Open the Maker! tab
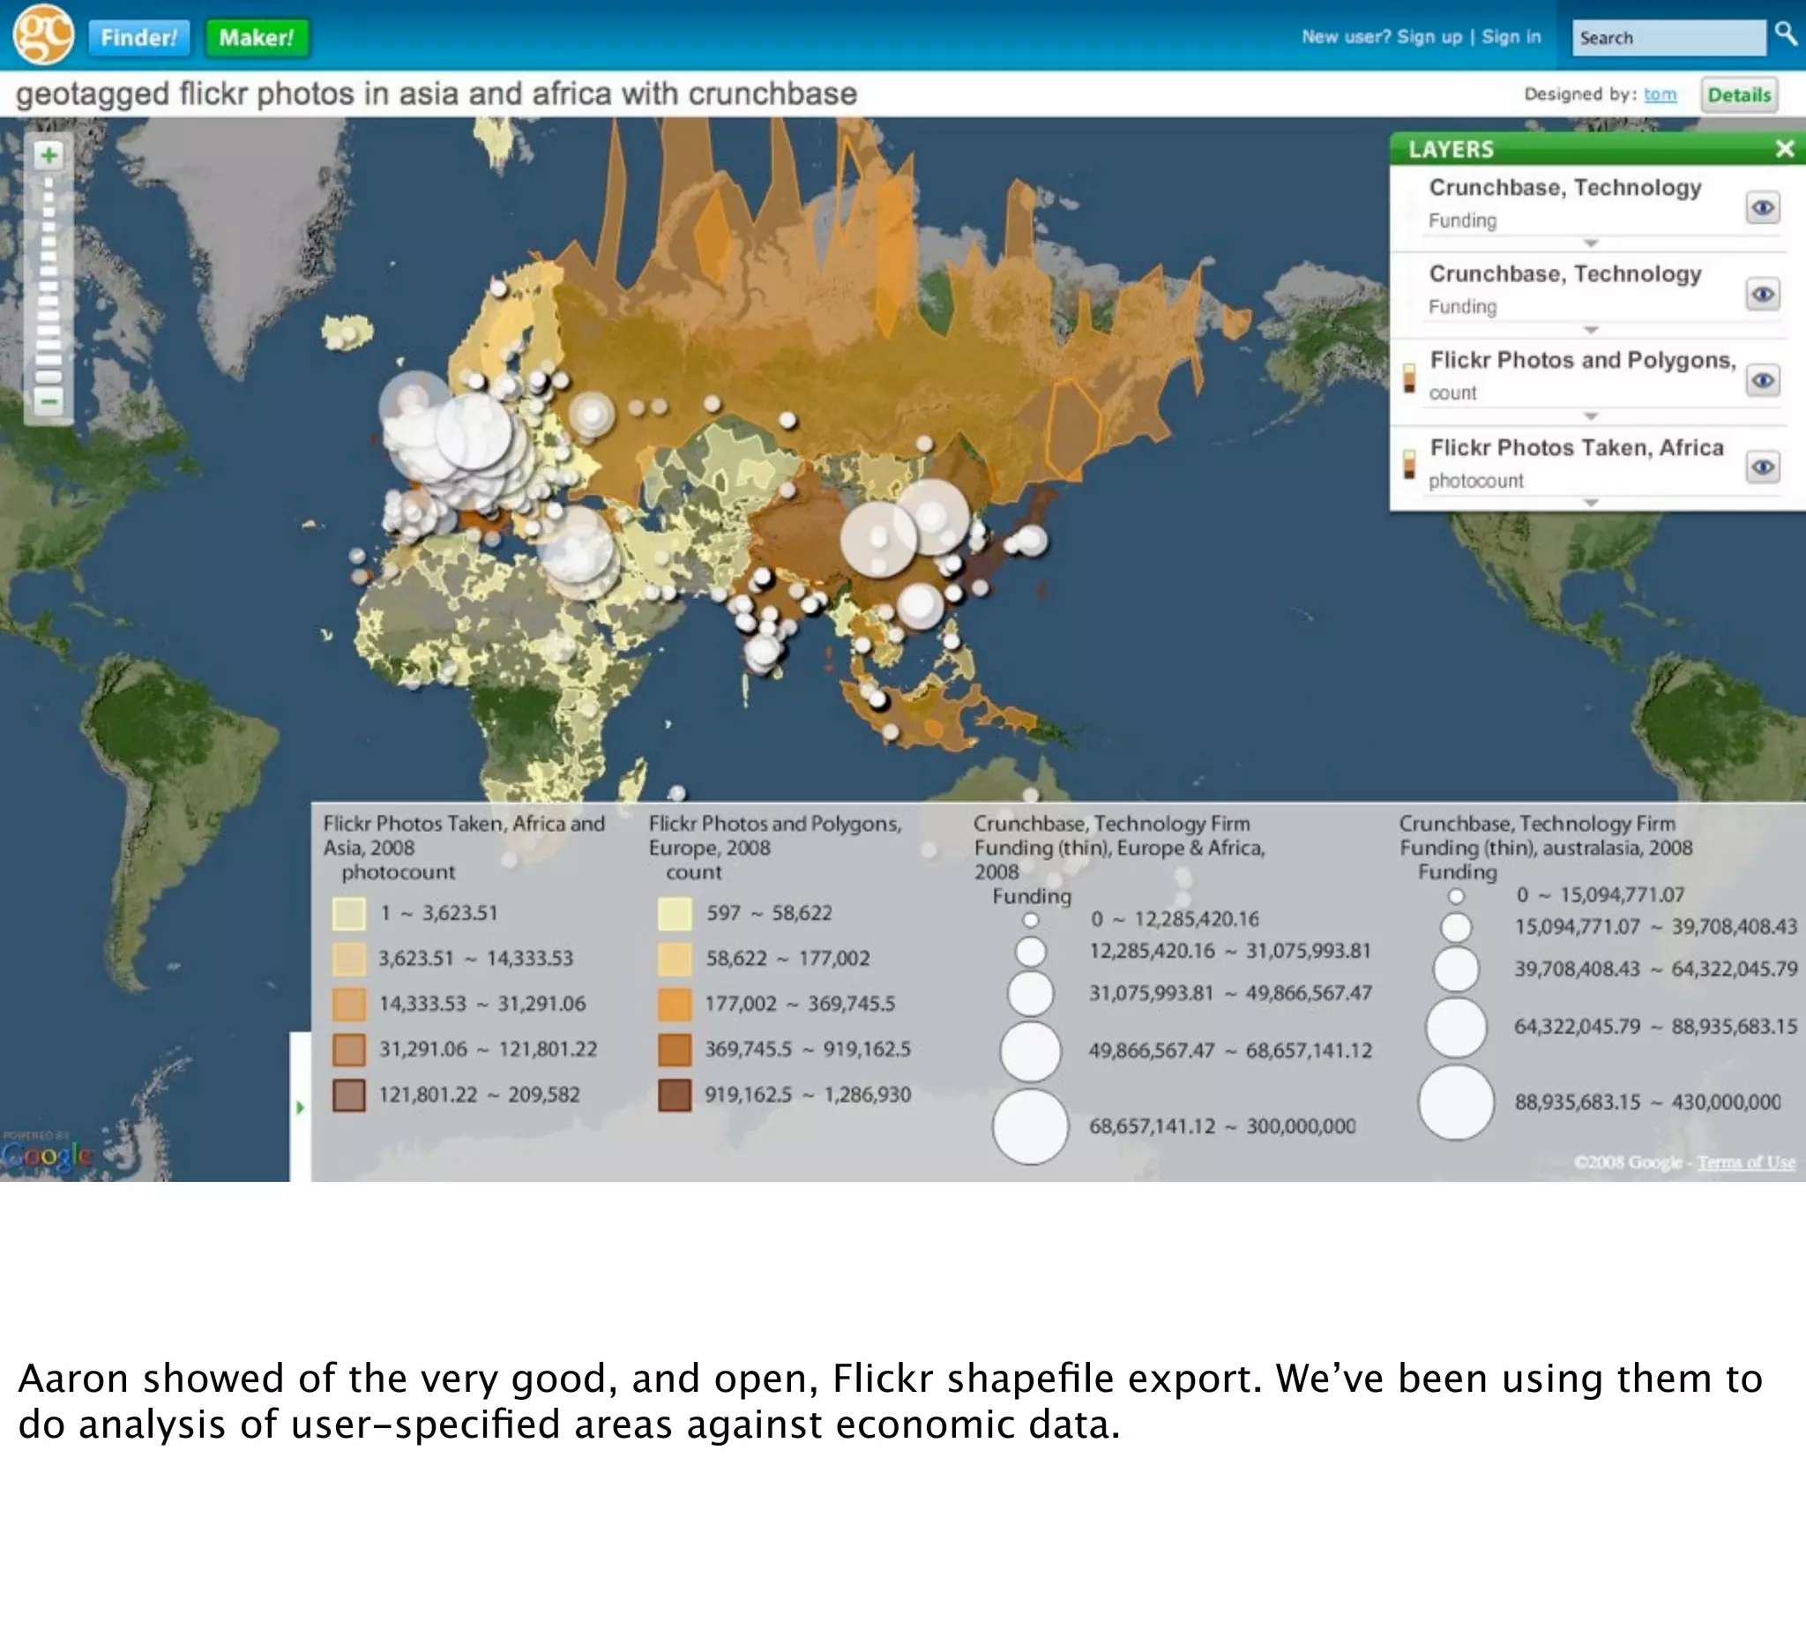1806x1630 pixels. (256, 38)
